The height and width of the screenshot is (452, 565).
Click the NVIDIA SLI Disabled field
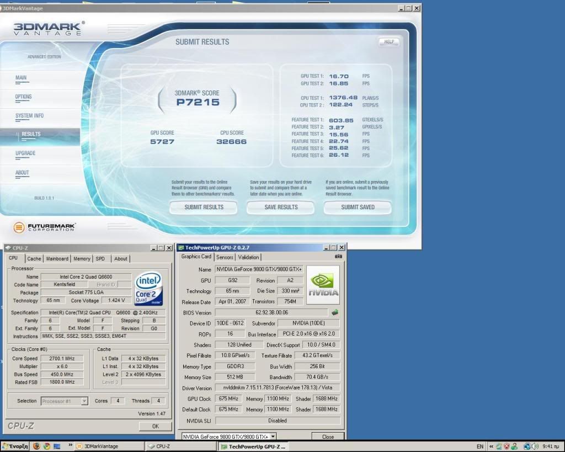tap(278, 421)
